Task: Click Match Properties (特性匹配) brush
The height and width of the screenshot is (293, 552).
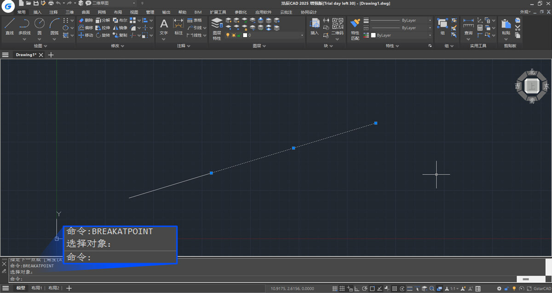Action: click(x=355, y=29)
